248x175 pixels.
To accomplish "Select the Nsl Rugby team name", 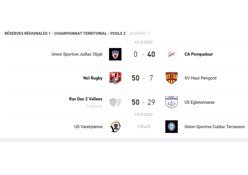I will [x=93, y=78].
